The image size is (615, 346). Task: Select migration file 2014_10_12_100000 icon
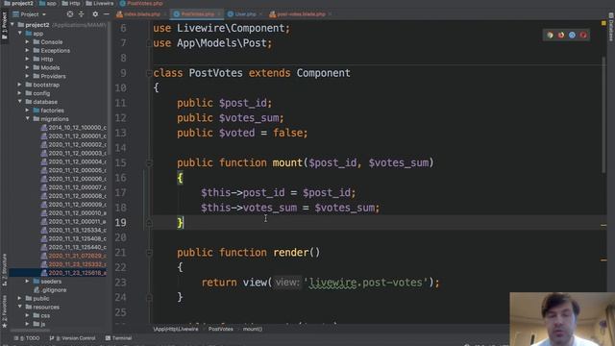click(x=44, y=128)
